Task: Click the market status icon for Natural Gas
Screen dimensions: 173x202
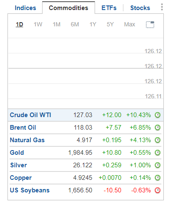Action: (x=158, y=140)
